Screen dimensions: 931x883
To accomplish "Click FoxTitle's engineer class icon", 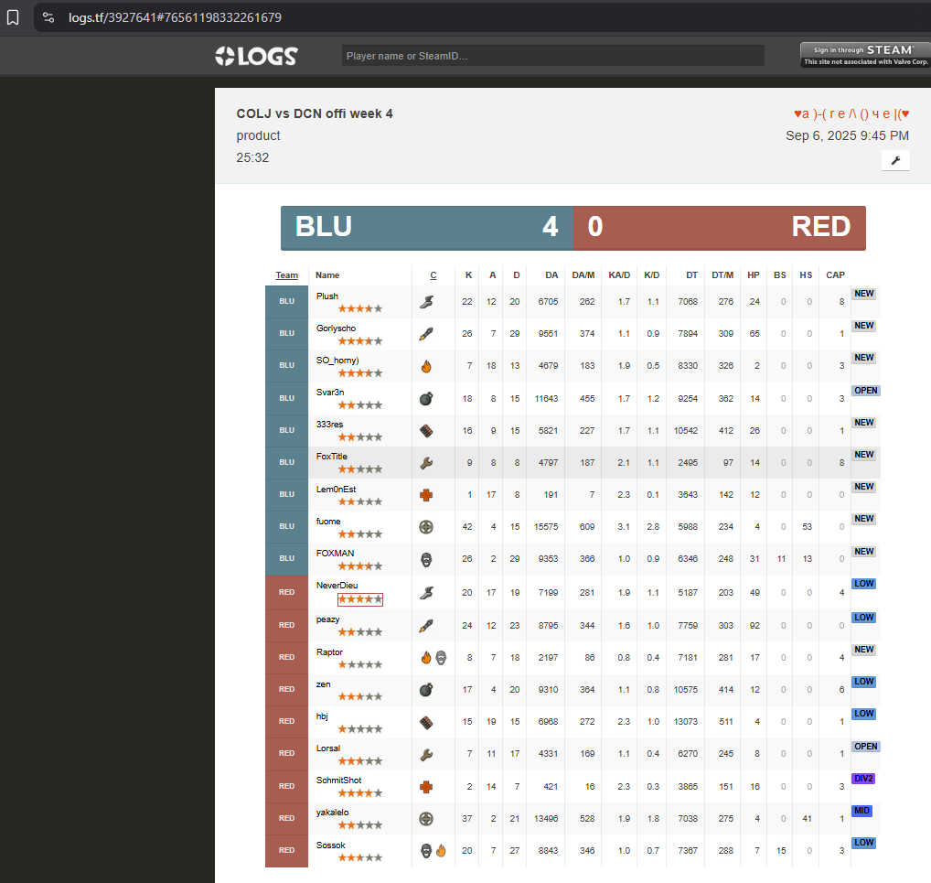I will point(426,463).
